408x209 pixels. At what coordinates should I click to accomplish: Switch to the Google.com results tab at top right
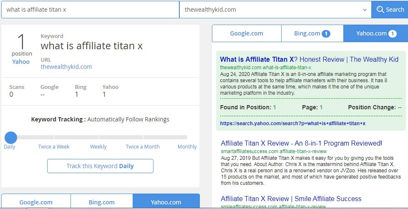pos(247,33)
